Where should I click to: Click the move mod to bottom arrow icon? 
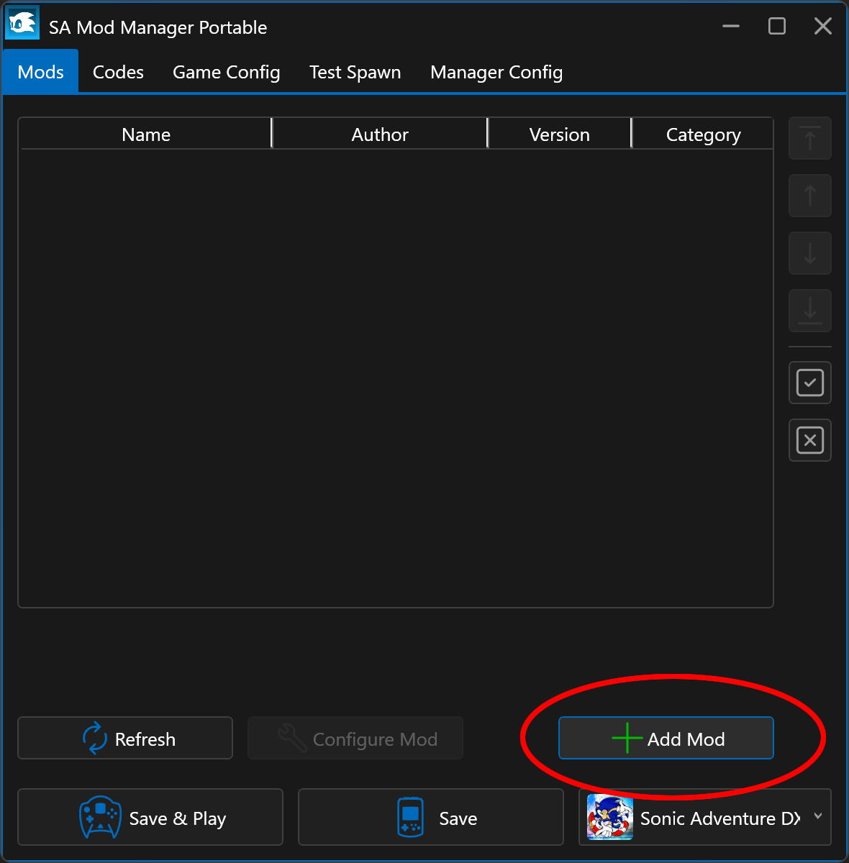point(810,311)
